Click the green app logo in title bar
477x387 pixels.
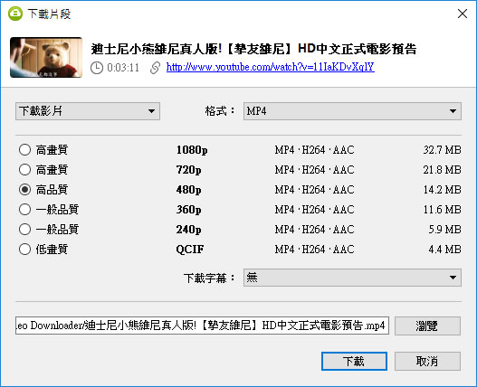click(x=15, y=14)
